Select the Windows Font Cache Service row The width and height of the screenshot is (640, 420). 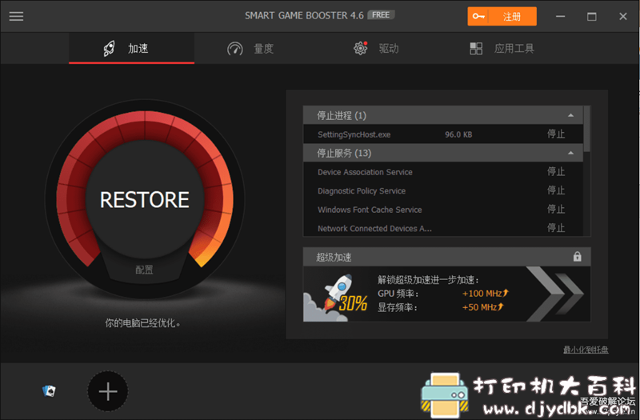pos(443,210)
